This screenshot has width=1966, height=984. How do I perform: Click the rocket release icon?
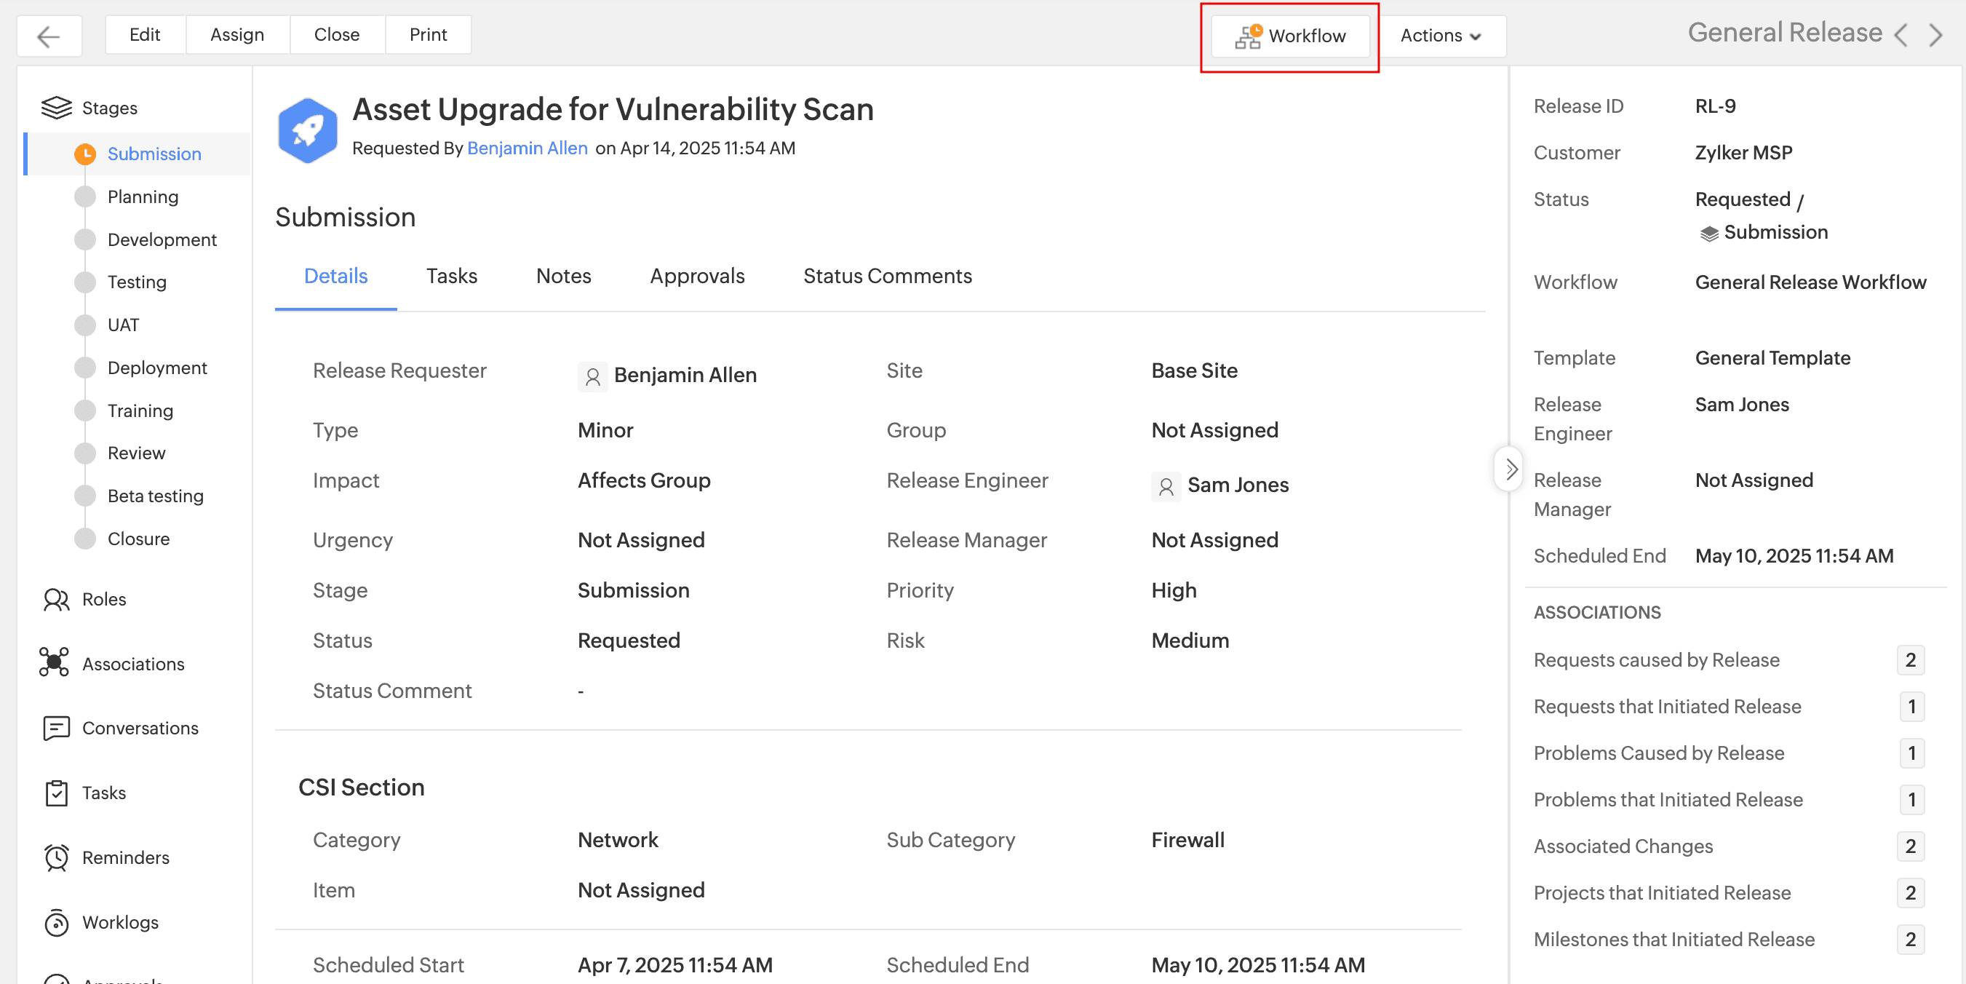pyautogui.click(x=307, y=130)
